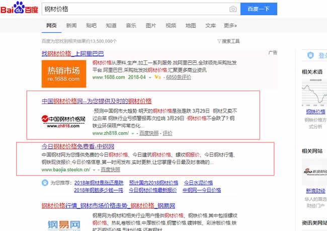Click the camera image-search icon
This screenshot has height=231, width=327.
pos(232,9)
